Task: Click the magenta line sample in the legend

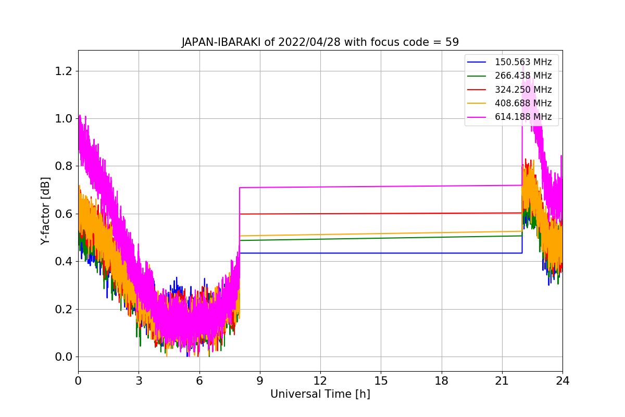Action: 477,117
